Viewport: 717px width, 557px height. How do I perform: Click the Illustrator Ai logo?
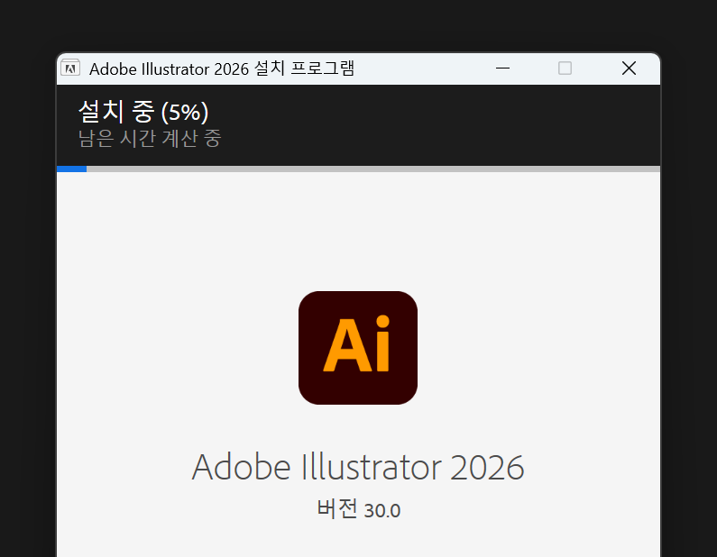[x=358, y=348]
